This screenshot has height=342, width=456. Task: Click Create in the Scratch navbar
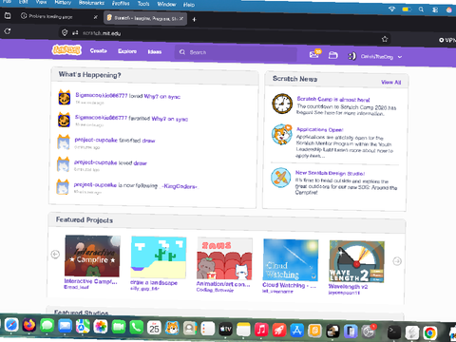[x=98, y=50]
